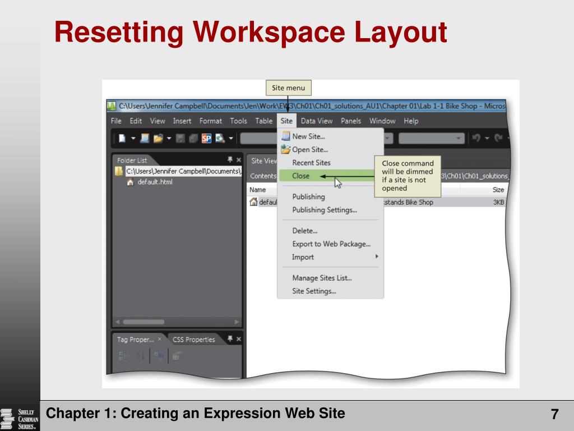The width and height of the screenshot is (574, 431).
Task: Switch to the Tag Properties tab
Action: [135, 340]
